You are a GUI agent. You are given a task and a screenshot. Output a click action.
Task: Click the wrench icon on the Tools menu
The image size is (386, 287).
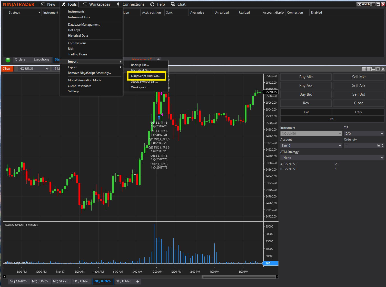63,4
